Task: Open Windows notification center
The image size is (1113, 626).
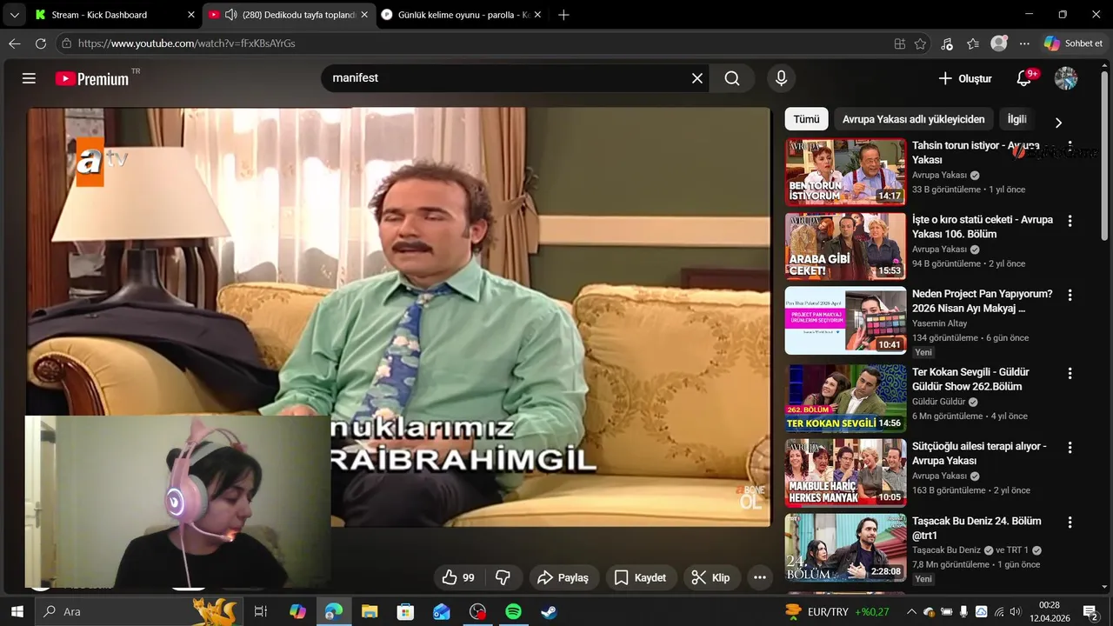Action: [x=1090, y=611]
